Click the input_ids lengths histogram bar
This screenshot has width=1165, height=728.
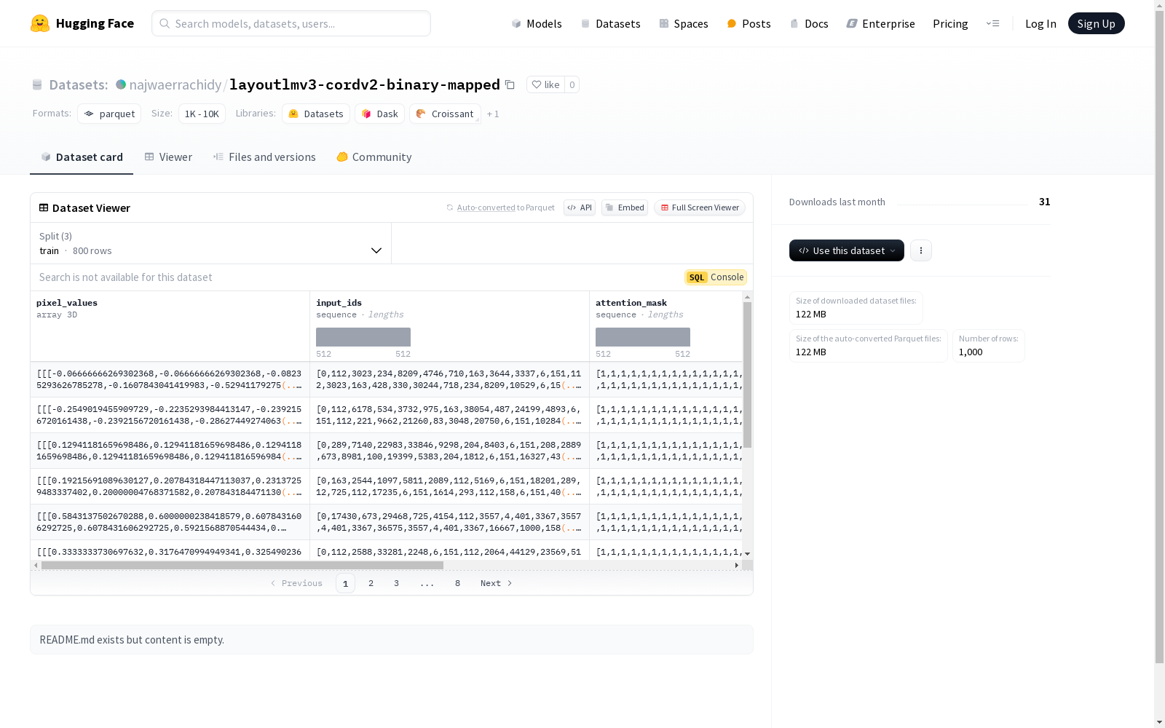(x=363, y=337)
